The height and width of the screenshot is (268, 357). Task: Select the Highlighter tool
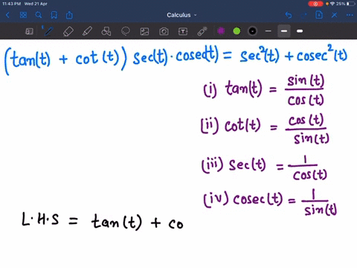[87, 31]
